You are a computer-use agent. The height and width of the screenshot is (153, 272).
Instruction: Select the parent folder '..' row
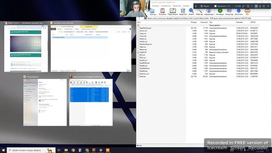[x=198, y=25]
